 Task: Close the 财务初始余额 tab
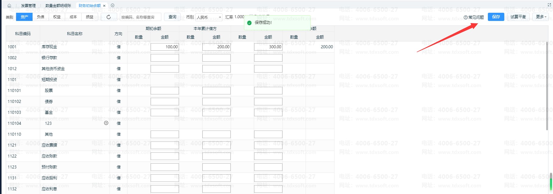pos(104,5)
